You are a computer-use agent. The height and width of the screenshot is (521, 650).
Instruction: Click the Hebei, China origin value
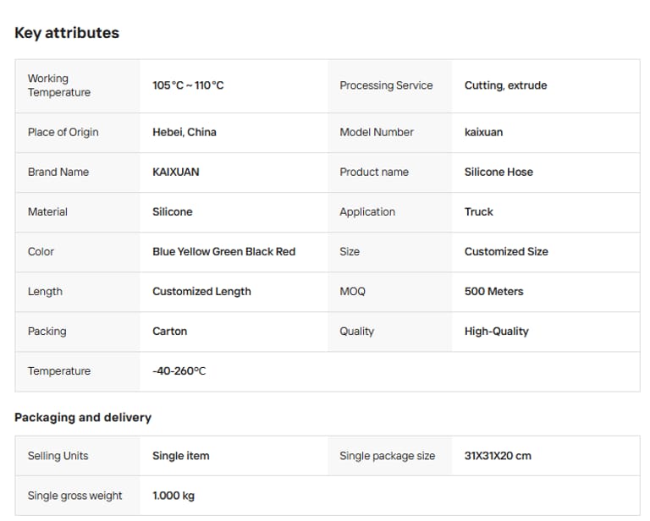(x=184, y=132)
